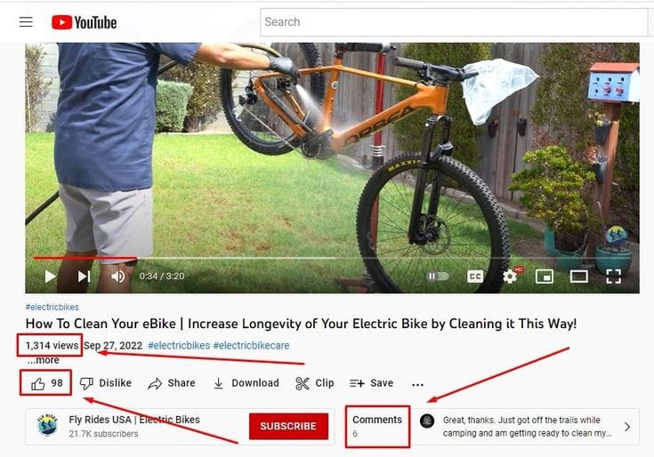Clip a segment using the scissors
Viewport: 654px width, 457px height.
point(314,383)
